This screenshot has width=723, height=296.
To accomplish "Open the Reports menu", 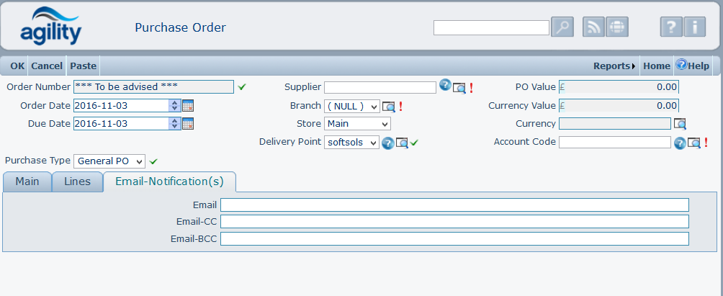I will (x=614, y=66).
